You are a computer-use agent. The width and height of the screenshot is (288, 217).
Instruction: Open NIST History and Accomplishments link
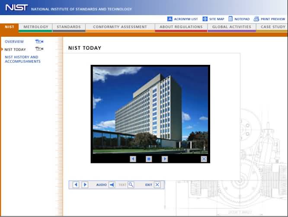click(x=22, y=59)
